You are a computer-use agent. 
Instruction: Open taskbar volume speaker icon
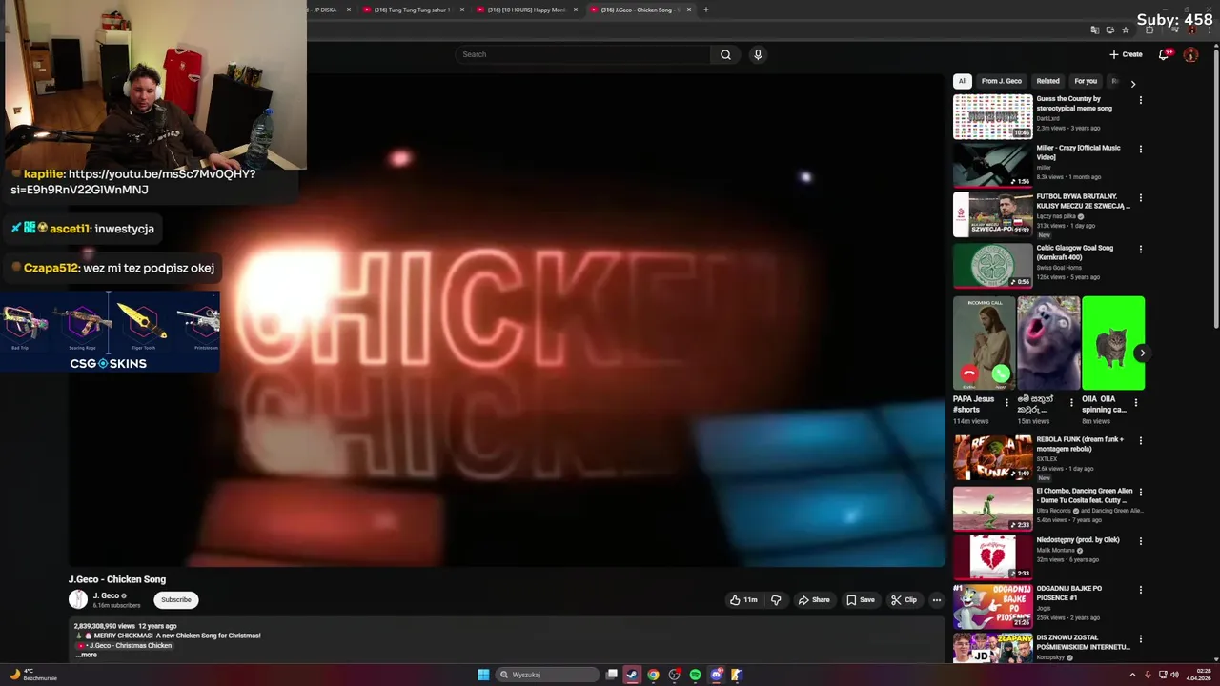click(1175, 675)
